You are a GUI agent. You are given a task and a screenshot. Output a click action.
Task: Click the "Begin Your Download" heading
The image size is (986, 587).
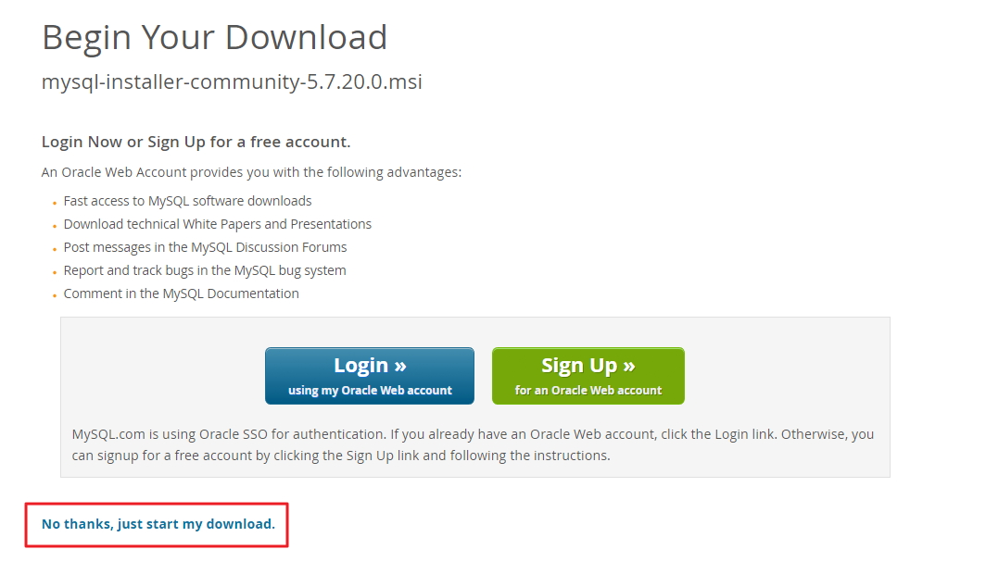click(214, 37)
